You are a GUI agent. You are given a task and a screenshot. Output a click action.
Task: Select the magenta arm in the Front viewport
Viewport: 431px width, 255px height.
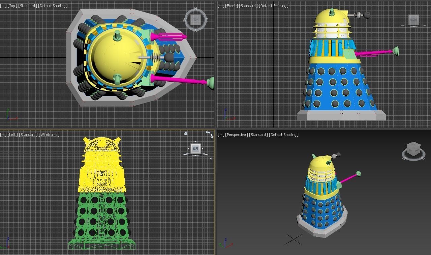point(373,52)
